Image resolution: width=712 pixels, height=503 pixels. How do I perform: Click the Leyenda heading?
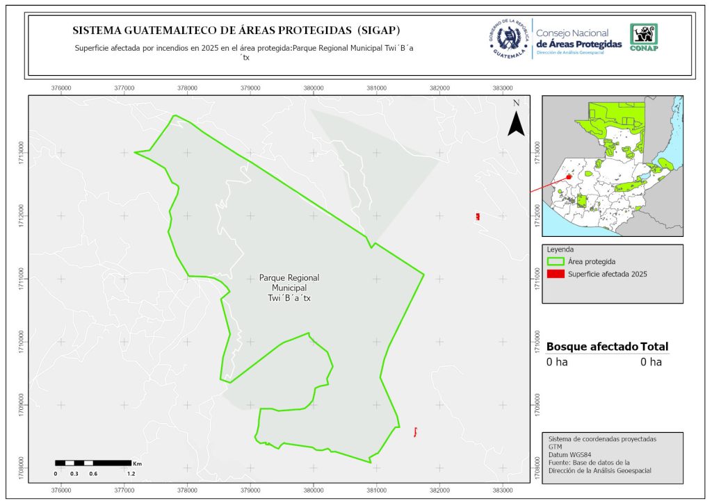(x=559, y=249)
